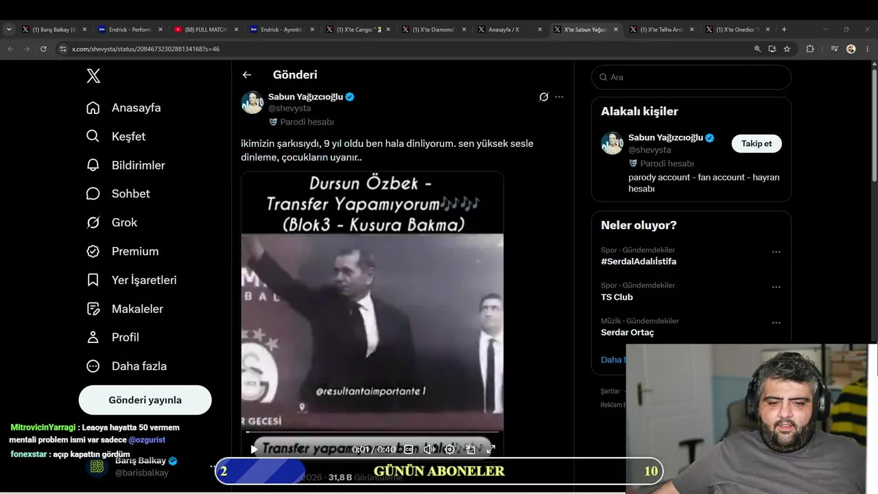The height and width of the screenshot is (494, 878).
Task: Switch to the Endrick - Perform tab
Action: (130, 30)
